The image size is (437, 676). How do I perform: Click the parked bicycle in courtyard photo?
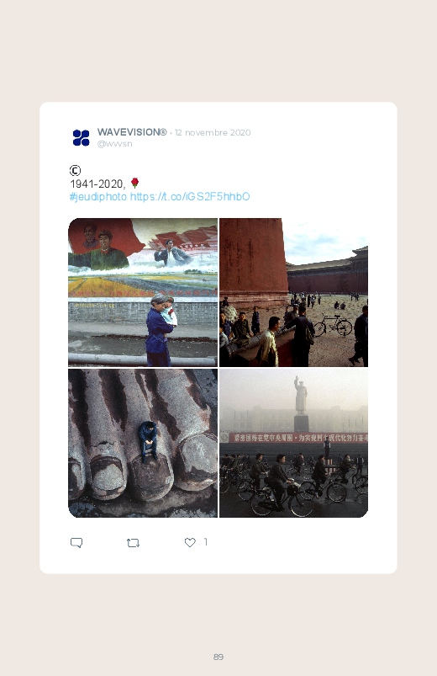click(333, 325)
